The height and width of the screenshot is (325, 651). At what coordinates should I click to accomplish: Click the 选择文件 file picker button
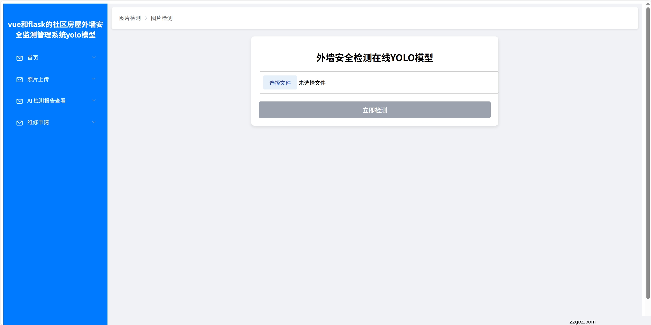point(280,83)
